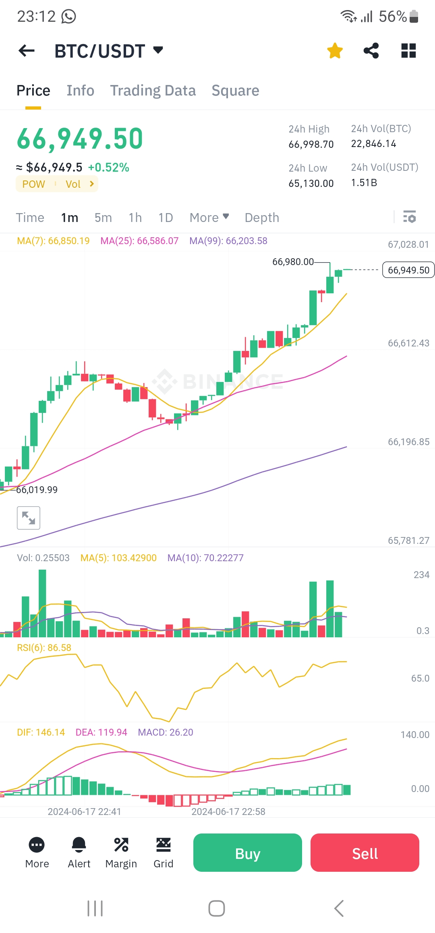This screenshot has height=933, width=435.
Task: Tap the share icon
Action: [371, 51]
